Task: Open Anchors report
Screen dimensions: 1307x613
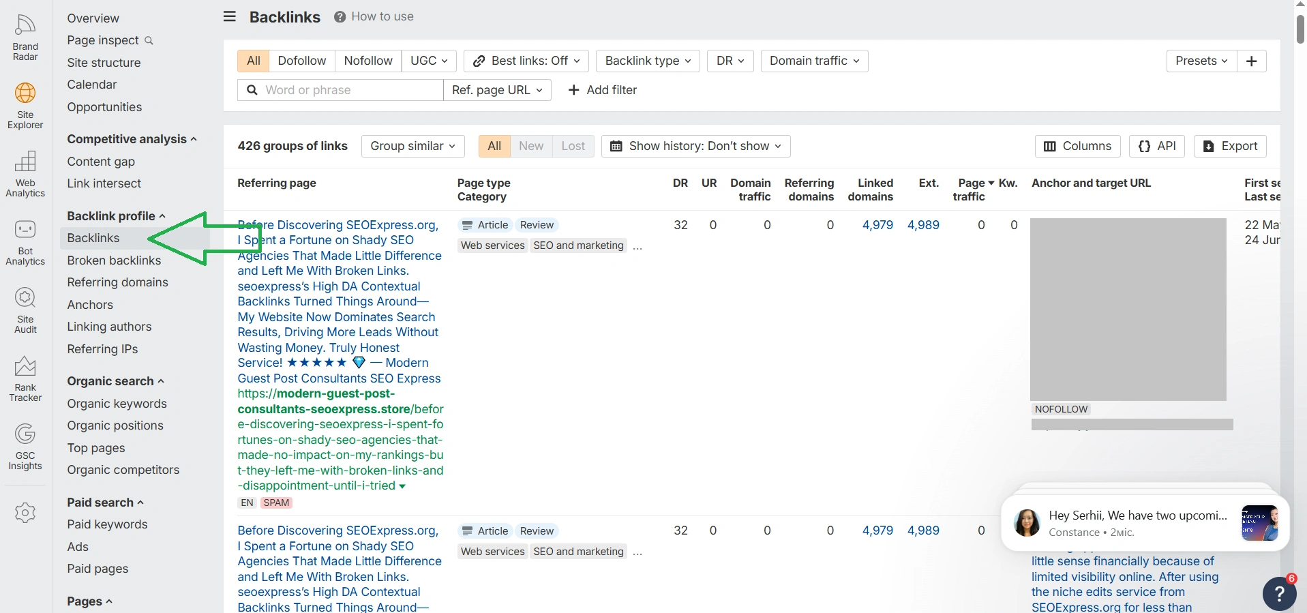Action: tap(90, 305)
